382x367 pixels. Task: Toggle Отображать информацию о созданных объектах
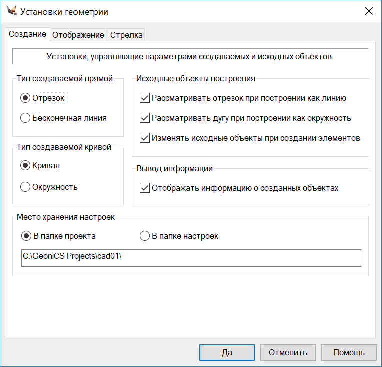click(145, 188)
